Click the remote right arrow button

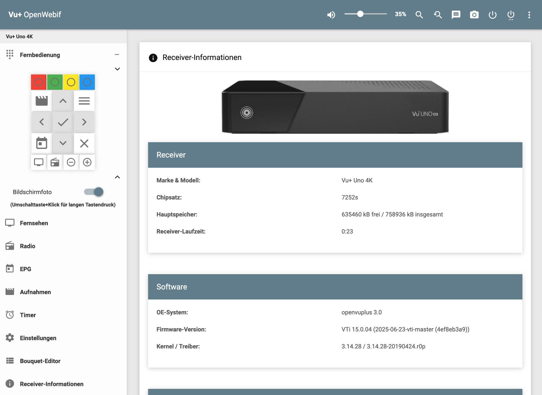pyautogui.click(x=84, y=122)
